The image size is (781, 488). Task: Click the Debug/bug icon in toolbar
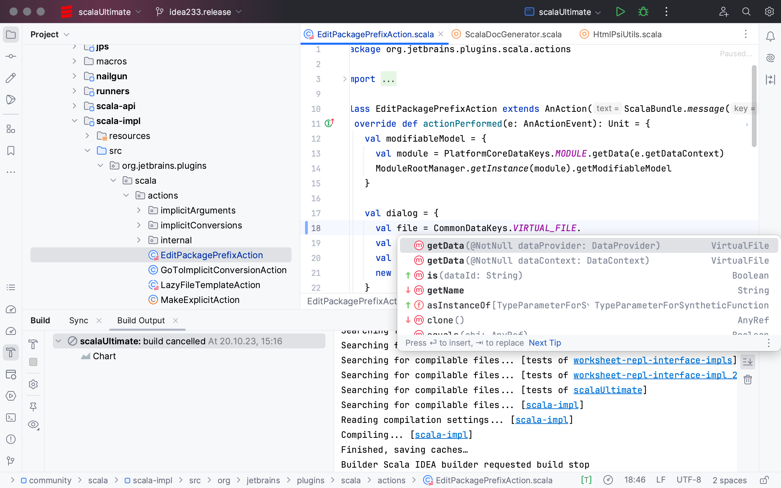[x=643, y=12]
